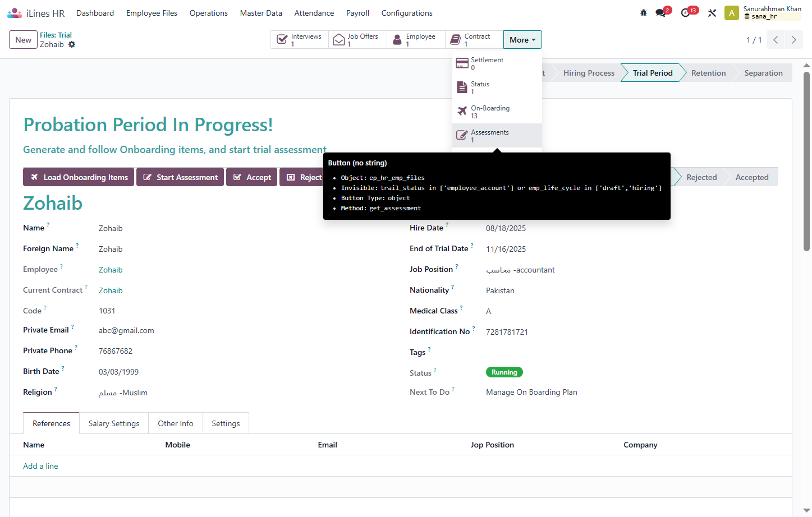Viewport: 812px width, 517px height.
Task: Click the help question mark beside Hire Date
Action: (x=447, y=225)
